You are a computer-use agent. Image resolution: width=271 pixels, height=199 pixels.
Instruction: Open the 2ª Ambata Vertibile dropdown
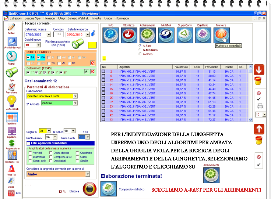75,103
